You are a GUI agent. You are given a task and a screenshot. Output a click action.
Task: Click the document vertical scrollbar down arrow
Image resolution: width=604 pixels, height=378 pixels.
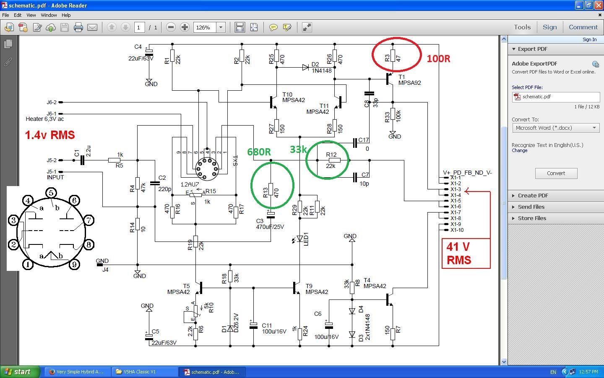coord(504,362)
